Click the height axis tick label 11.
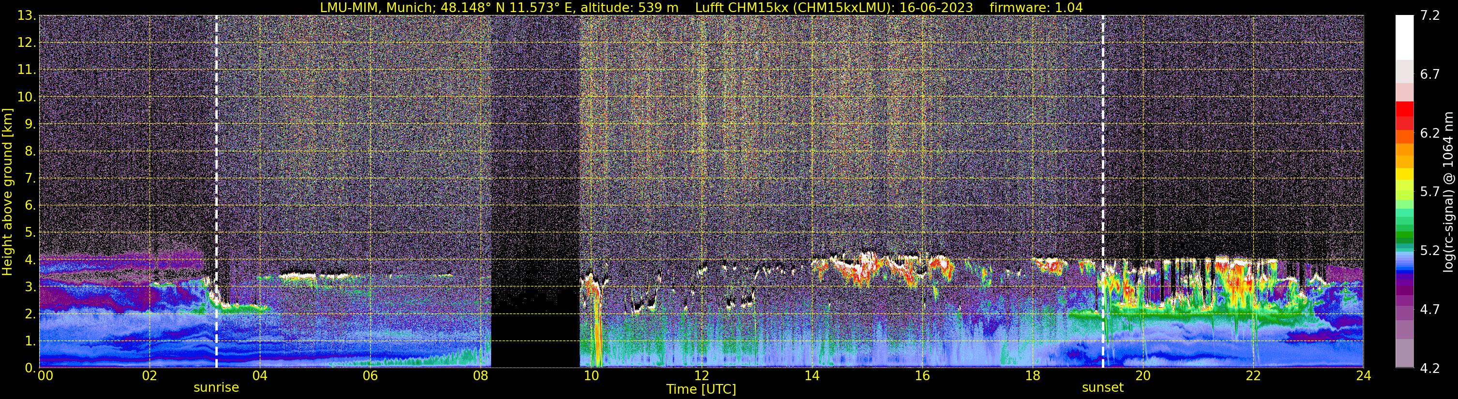The width and height of the screenshot is (1458, 399). click(x=26, y=70)
